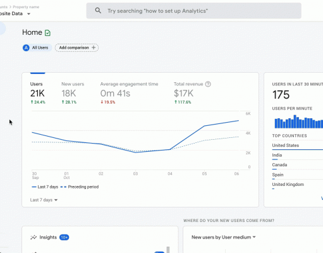
Task: Click the magnifier search icon
Action: pyautogui.click(x=98, y=11)
